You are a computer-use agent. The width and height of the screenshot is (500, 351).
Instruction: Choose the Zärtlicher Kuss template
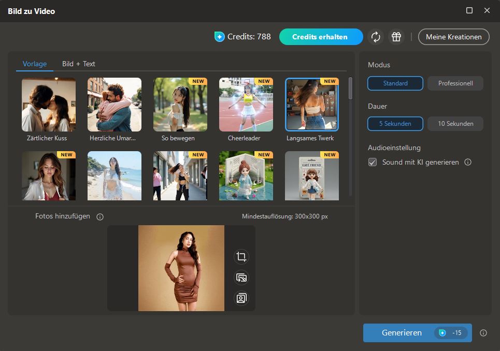pyautogui.click(x=48, y=104)
